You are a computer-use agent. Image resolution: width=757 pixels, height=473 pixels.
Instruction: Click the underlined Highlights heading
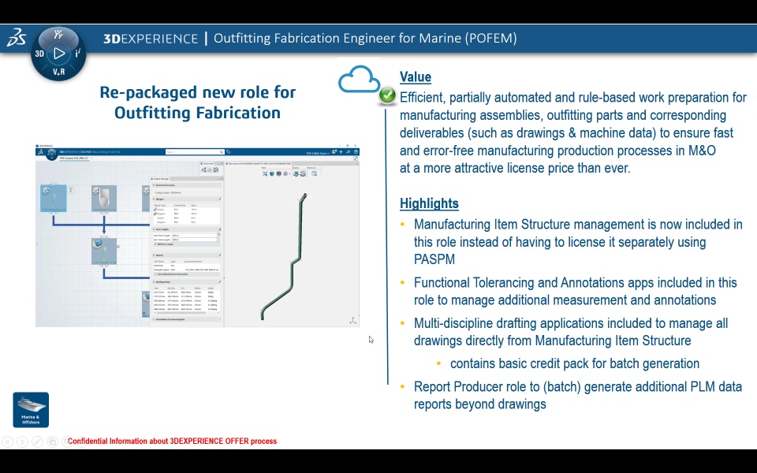coord(429,203)
